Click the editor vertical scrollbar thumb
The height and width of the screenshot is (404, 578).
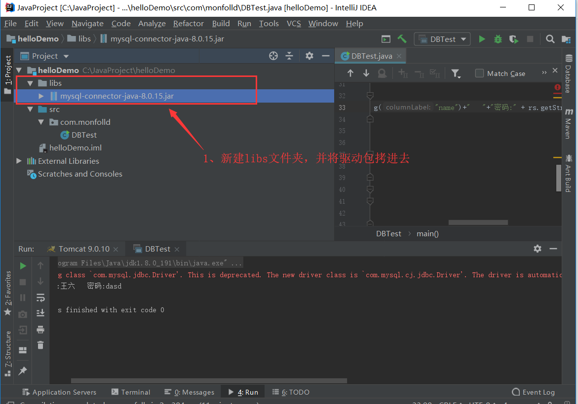tap(558, 178)
